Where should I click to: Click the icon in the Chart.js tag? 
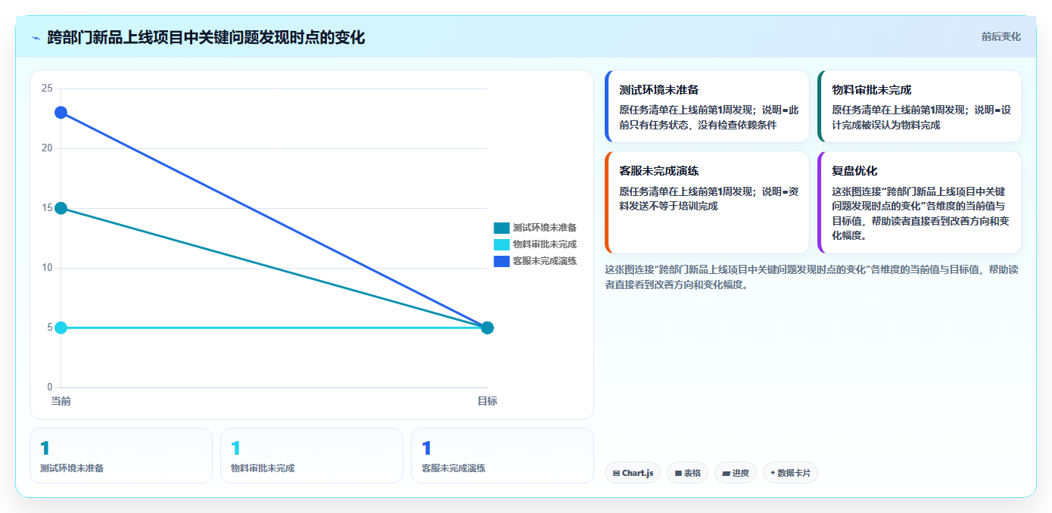(616, 473)
